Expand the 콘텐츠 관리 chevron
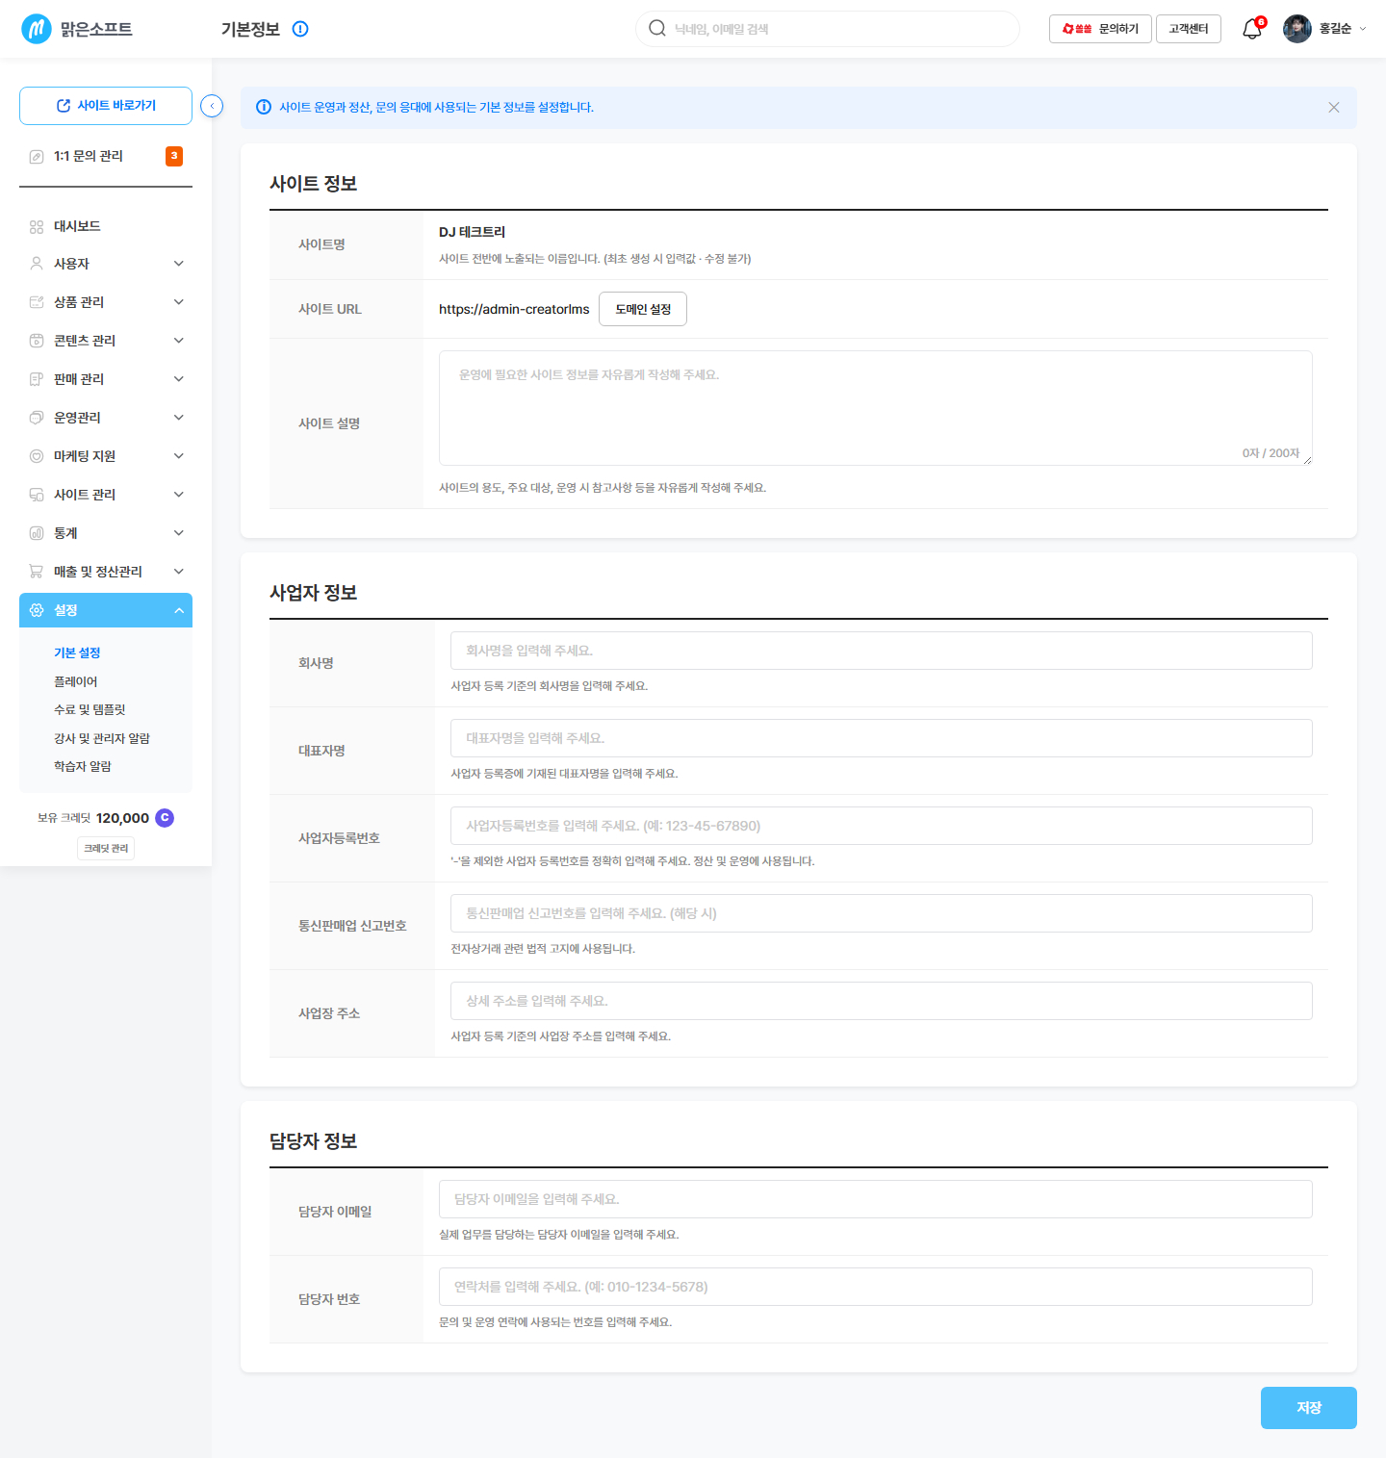 tap(179, 340)
